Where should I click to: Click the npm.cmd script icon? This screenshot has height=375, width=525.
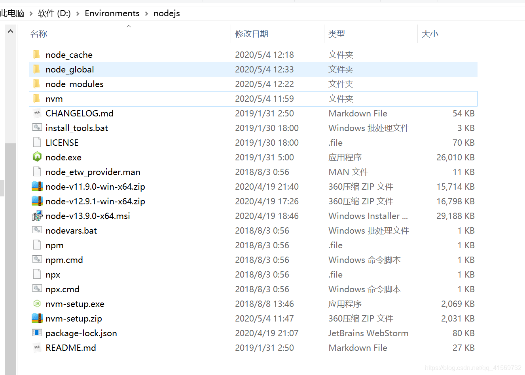click(x=37, y=259)
